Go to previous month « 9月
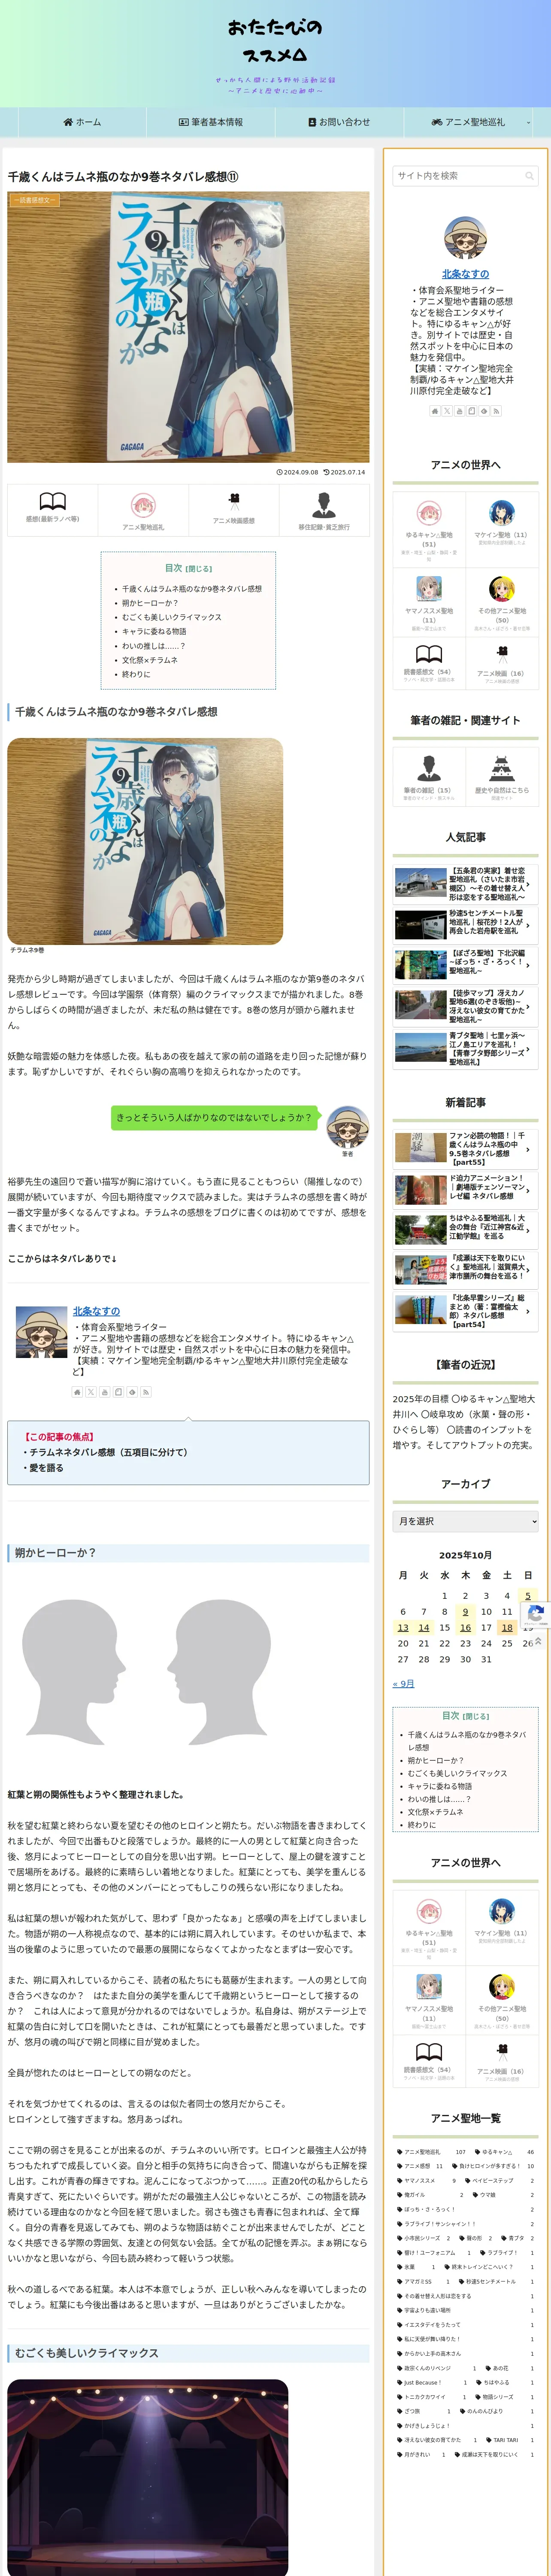This screenshot has height=2576, width=551. coord(403,1683)
